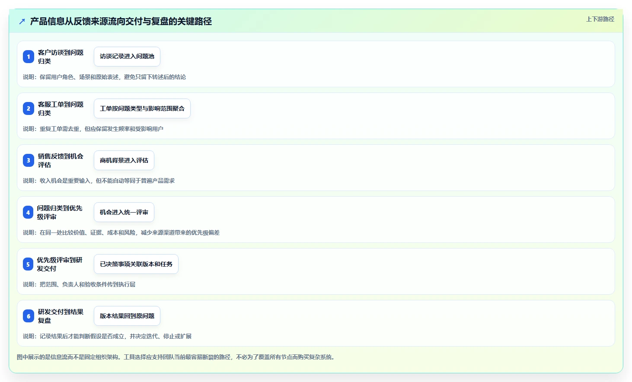Click the title 产品信息从反馈来源流向交付与复盘的关键路径

coord(121,21)
